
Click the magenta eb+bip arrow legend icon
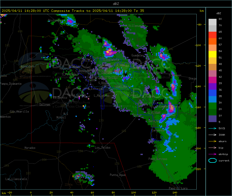(212, 154)
